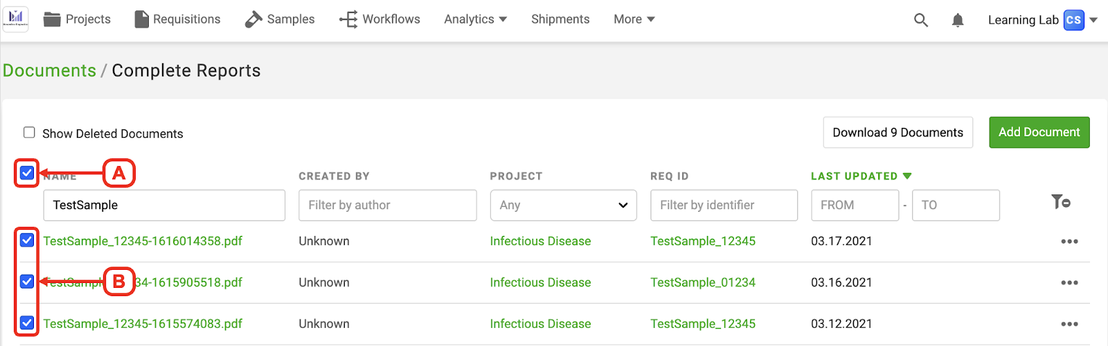Image resolution: width=1108 pixels, height=346 pixels.
Task: Expand the Analytics dropdown menu
Action: (x=476, y=19)
